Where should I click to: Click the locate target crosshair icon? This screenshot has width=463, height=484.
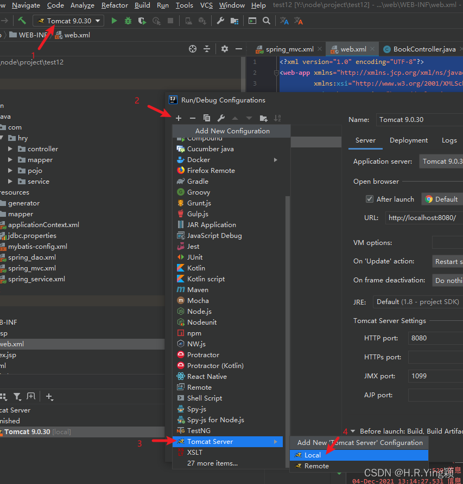tap(193, 49)
